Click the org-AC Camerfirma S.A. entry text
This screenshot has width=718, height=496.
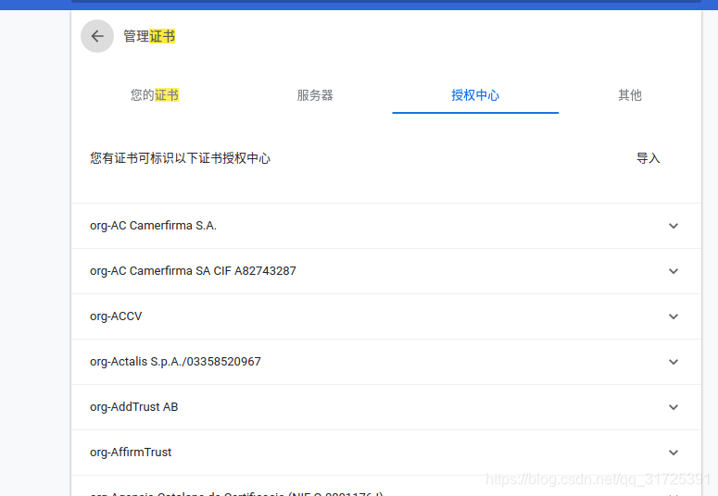(x=154, y=226)
